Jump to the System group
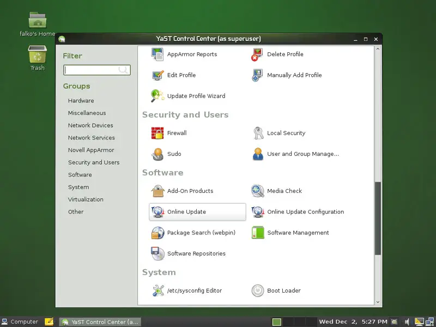This screenshot has width=436, height=327. 78,187
